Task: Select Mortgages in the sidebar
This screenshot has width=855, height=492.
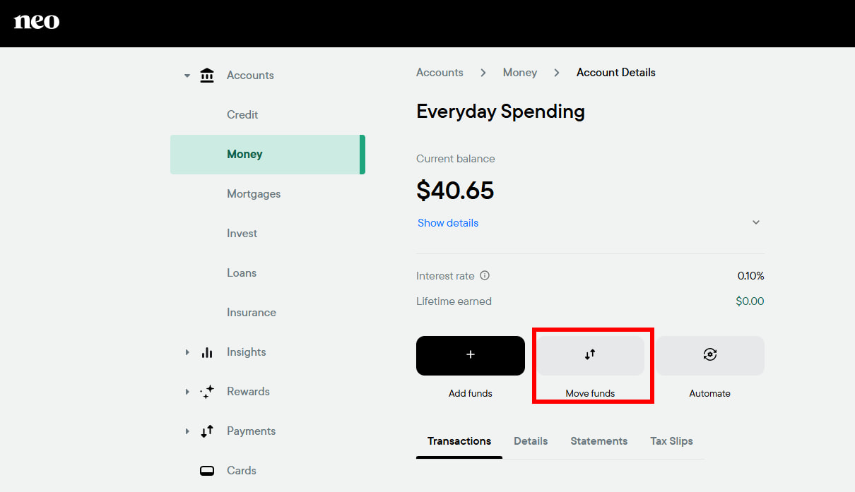Action: click(253, 193)
